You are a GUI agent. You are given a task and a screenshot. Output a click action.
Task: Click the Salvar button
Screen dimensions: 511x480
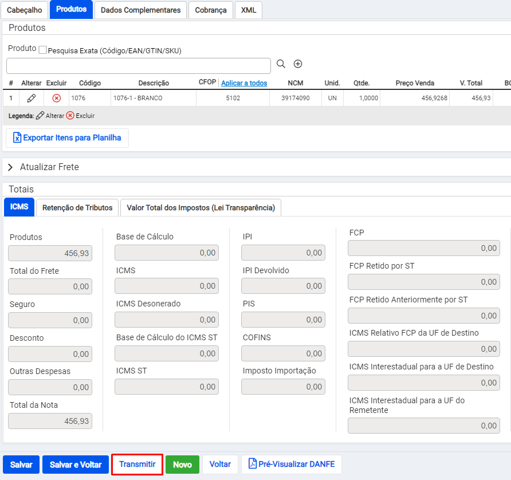pyautogui.click(x=21, y=465)
